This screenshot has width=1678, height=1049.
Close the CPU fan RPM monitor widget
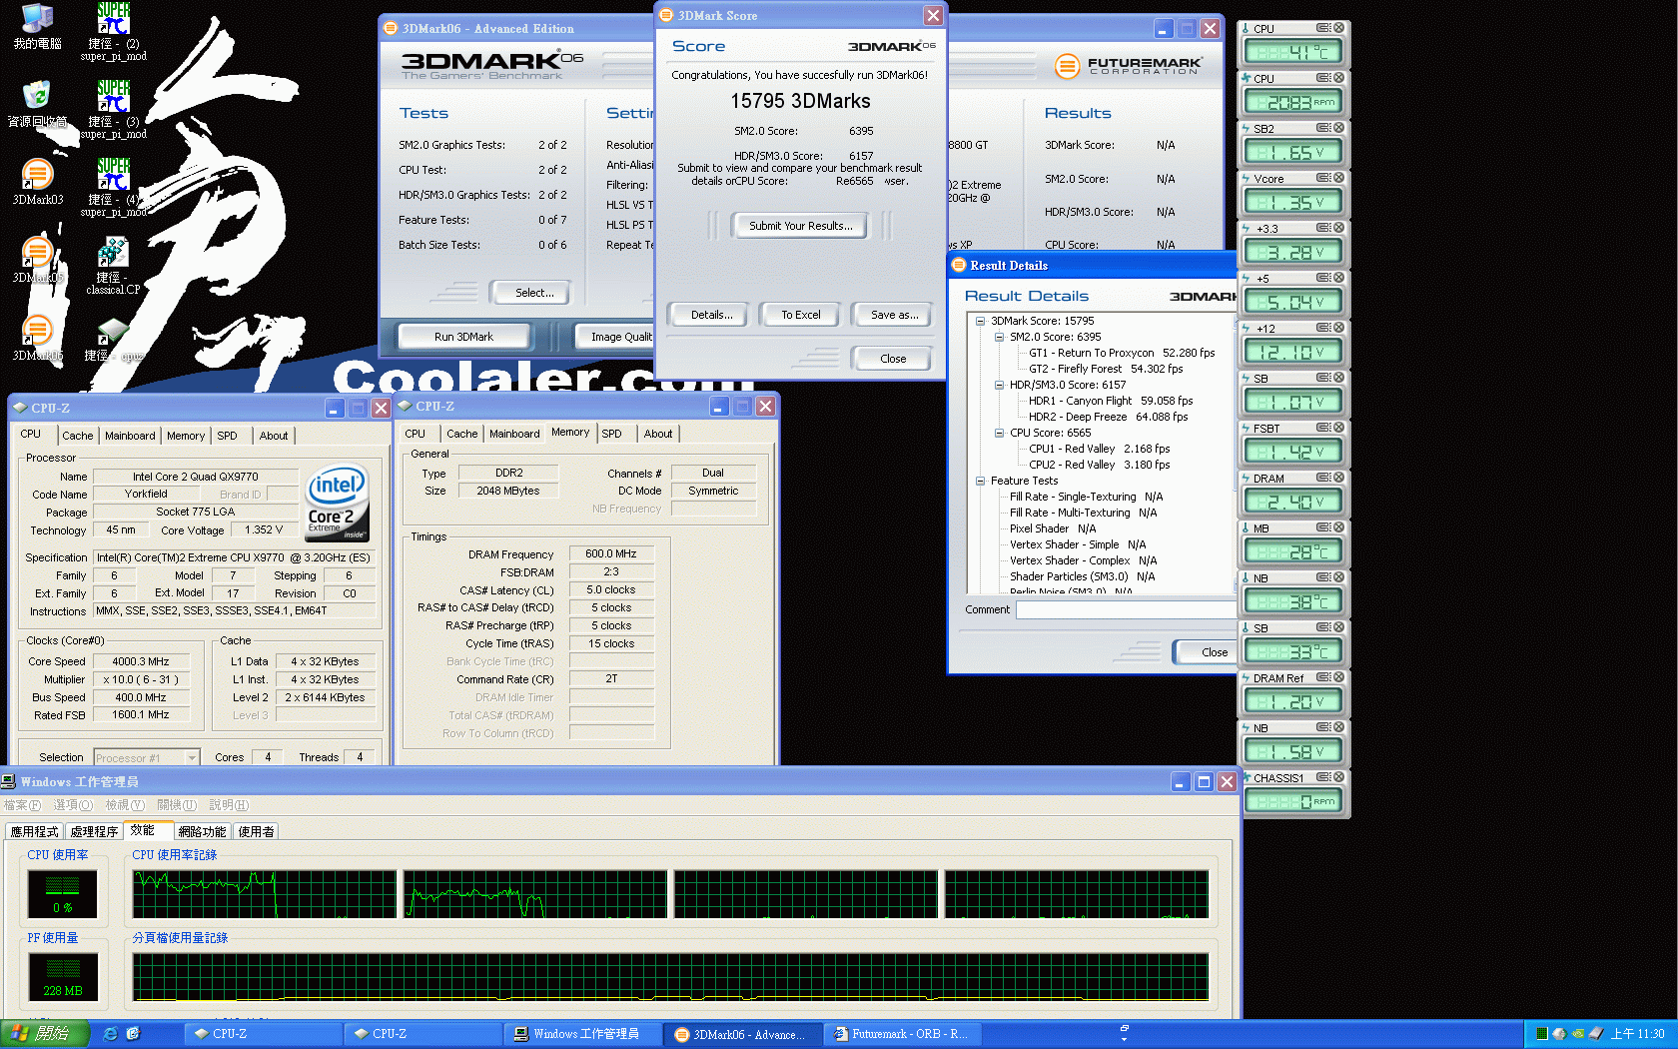click(x=1338, y=78)
